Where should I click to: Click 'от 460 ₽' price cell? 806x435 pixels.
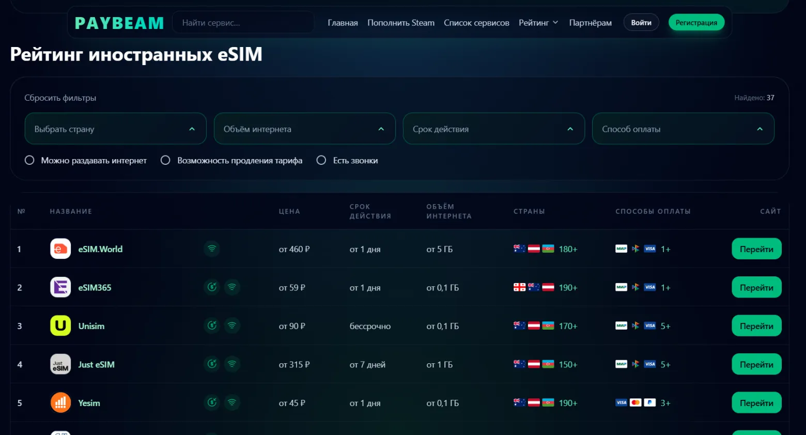click(294, 249)
